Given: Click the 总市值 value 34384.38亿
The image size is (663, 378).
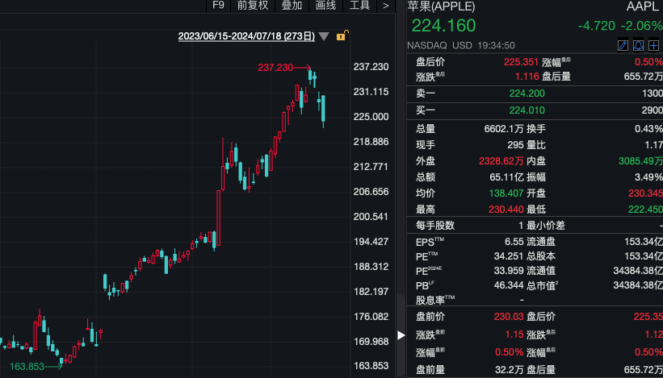Looking at the screenshot, I should click(638, 285).
